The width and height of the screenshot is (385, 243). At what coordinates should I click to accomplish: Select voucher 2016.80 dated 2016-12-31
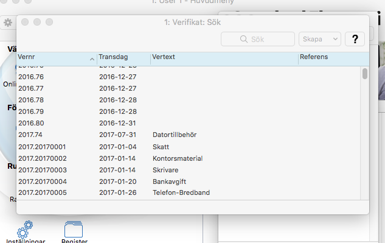[x=189, y=123]
